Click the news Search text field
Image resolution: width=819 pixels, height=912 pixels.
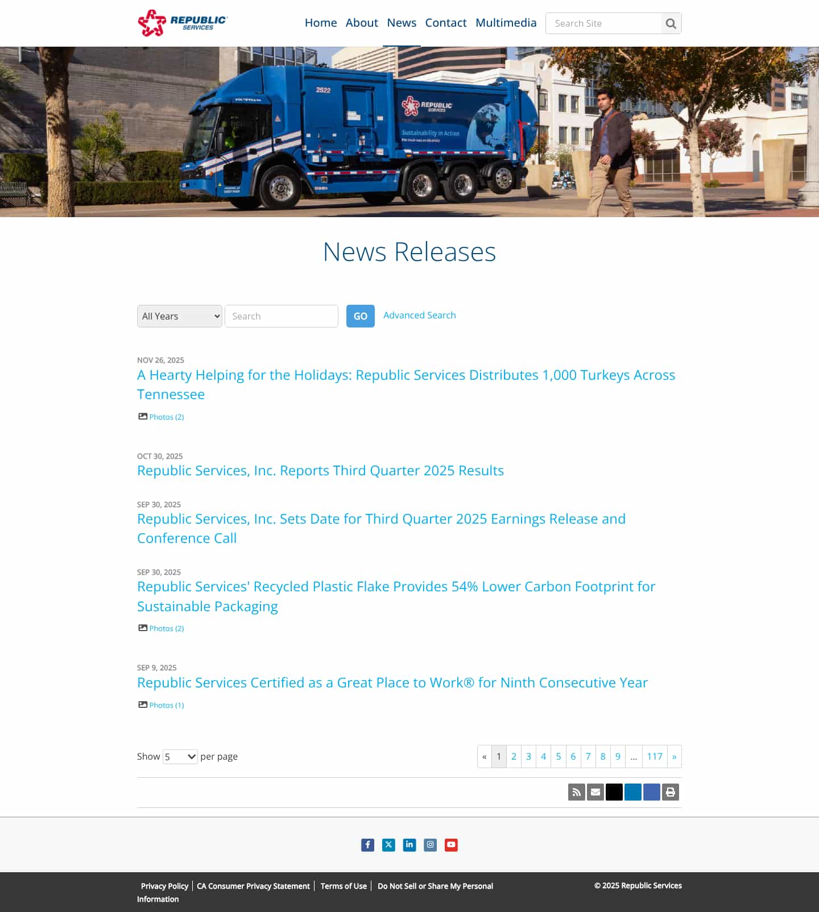point(282,316)
